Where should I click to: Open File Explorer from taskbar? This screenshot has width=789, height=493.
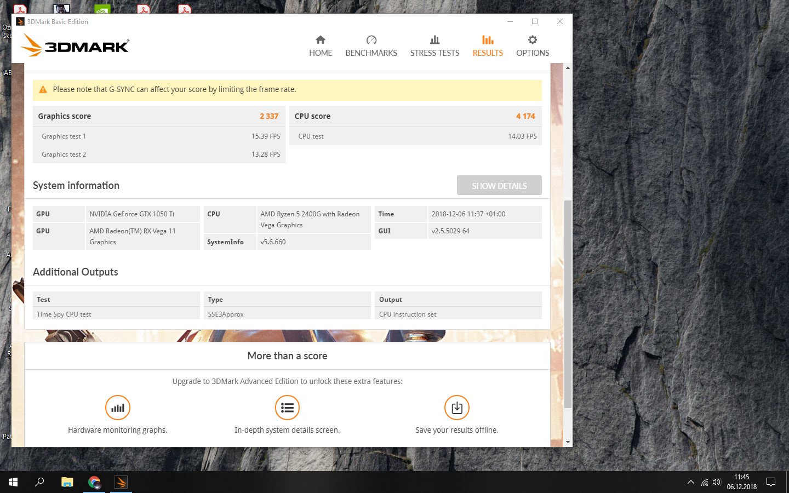67,482
